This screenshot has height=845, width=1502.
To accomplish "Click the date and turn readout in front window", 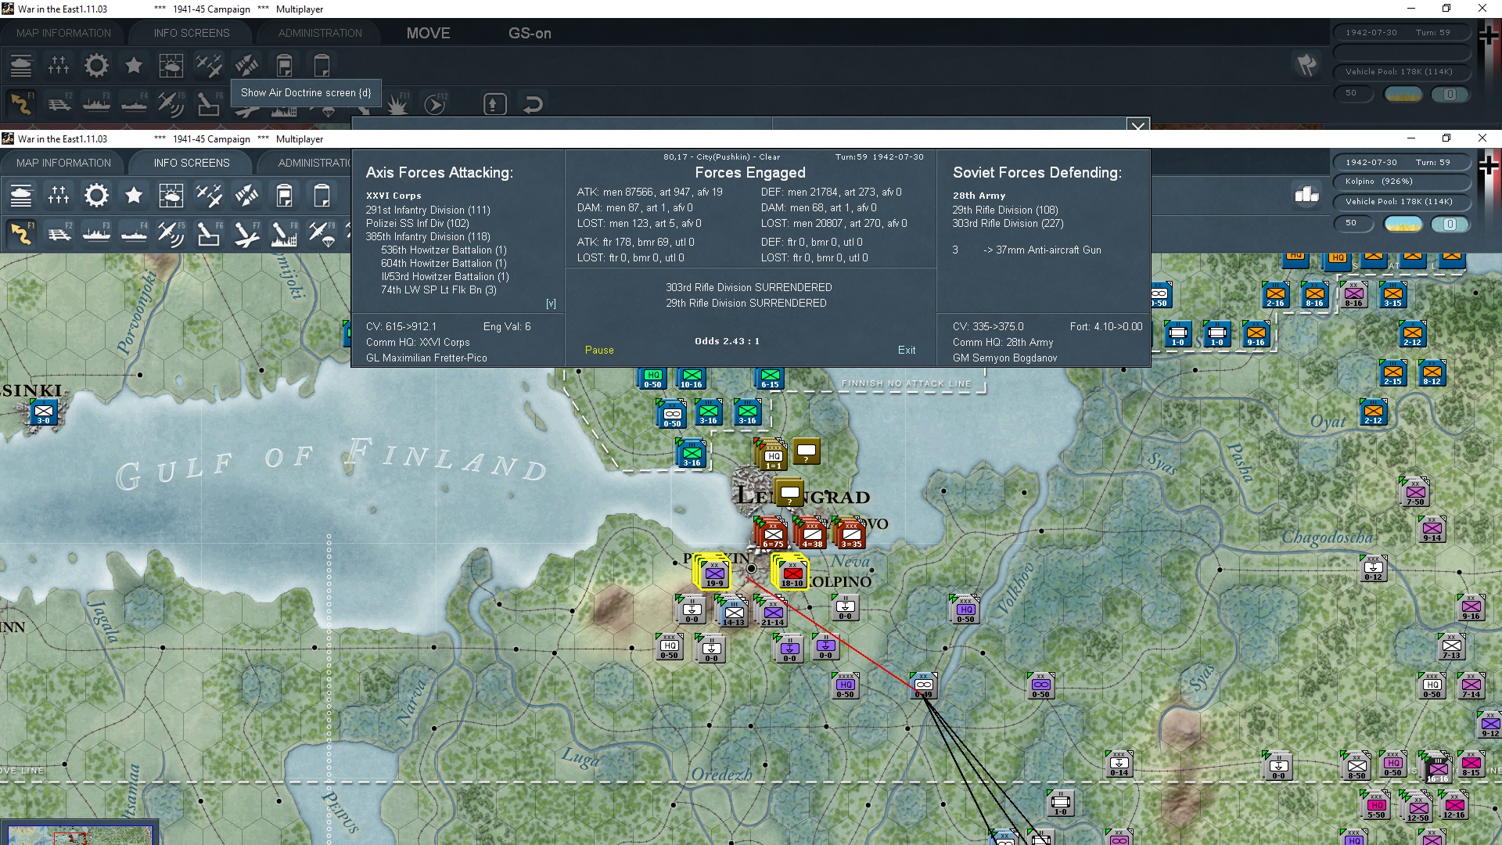I will tap(1400, 163).
